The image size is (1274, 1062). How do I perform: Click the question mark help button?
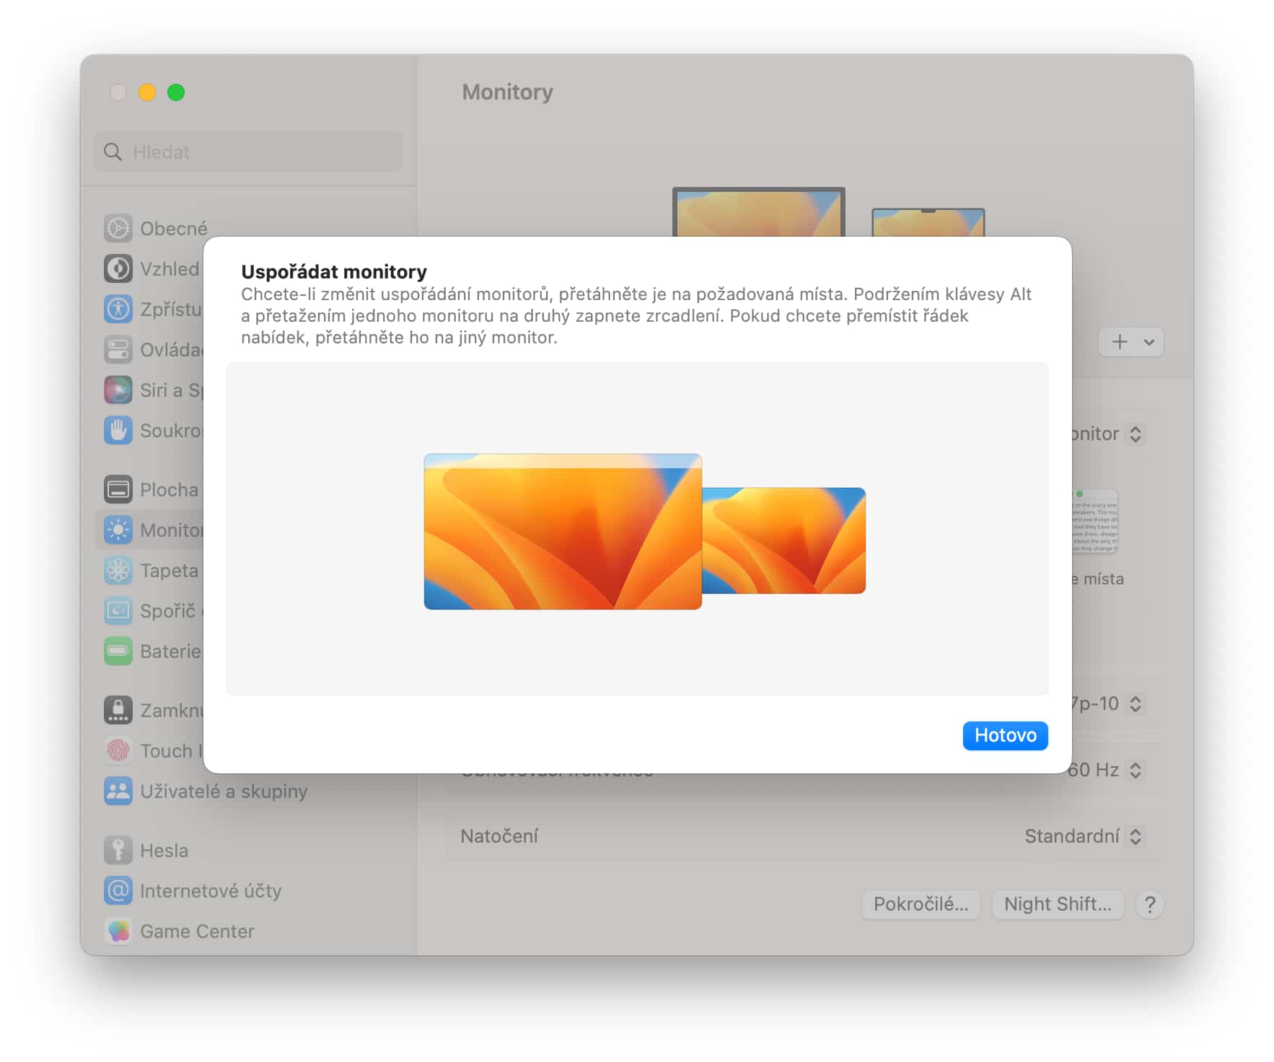click(1150, 904)
